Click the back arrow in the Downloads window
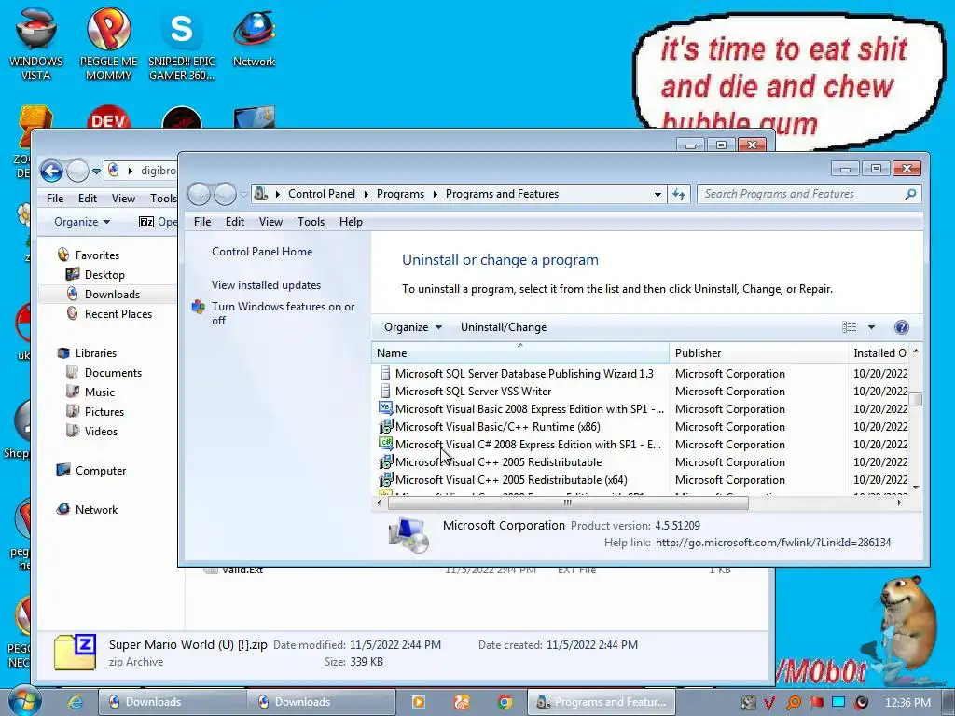The image size is (955, 716). [52, 172]
